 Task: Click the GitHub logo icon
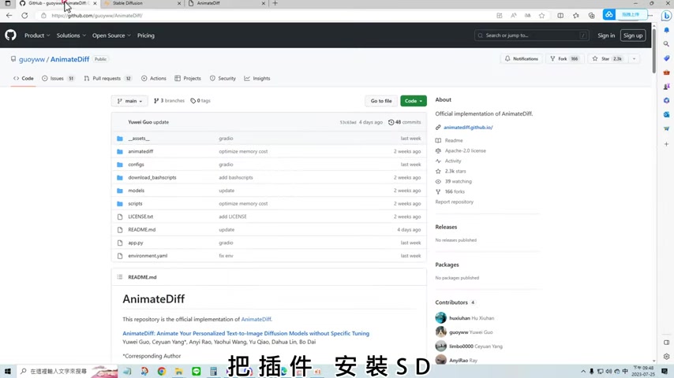[x=10, y=35]
